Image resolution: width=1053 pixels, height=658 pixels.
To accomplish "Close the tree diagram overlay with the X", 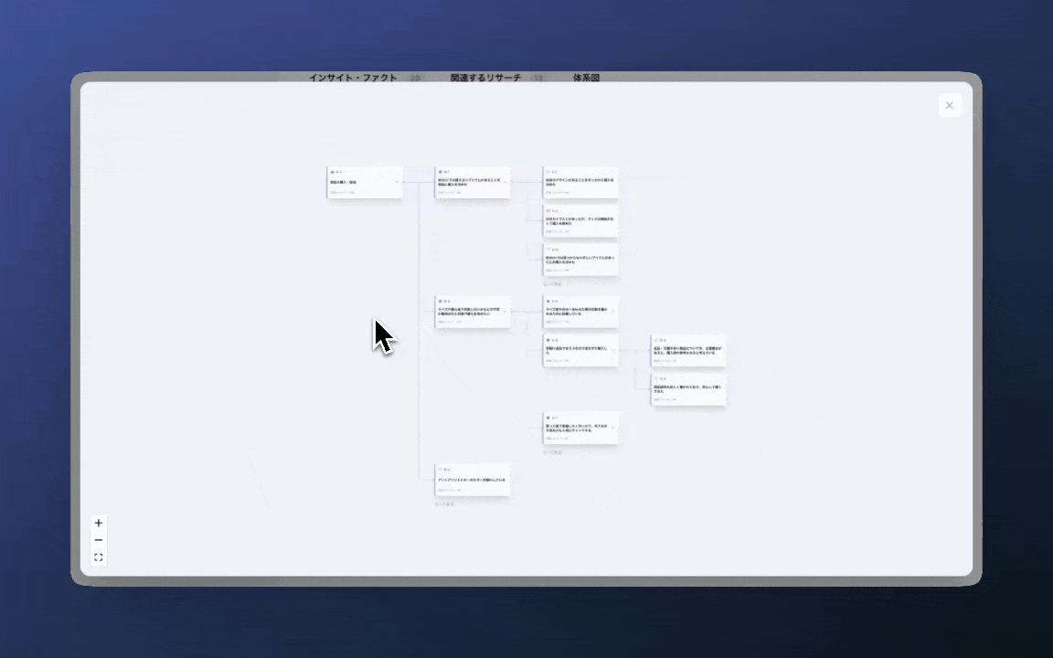I will coord(949,105).
